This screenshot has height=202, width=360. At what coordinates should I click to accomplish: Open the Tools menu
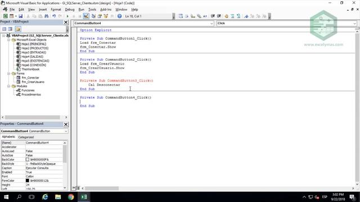[92, 10]
